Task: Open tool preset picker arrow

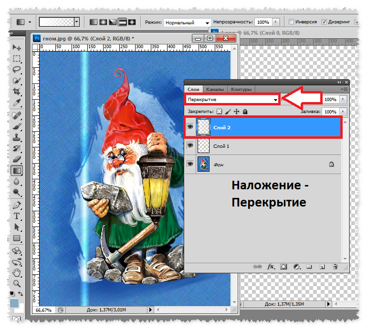Action: point(30,22)
